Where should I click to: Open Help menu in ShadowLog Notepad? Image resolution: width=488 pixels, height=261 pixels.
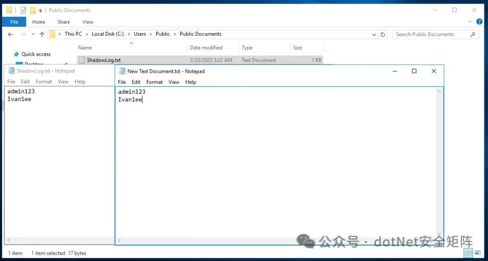tap(80, 81)
